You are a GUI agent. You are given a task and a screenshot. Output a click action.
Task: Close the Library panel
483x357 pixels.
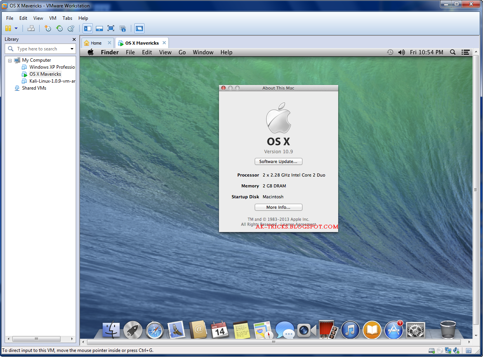click(74, 39)
